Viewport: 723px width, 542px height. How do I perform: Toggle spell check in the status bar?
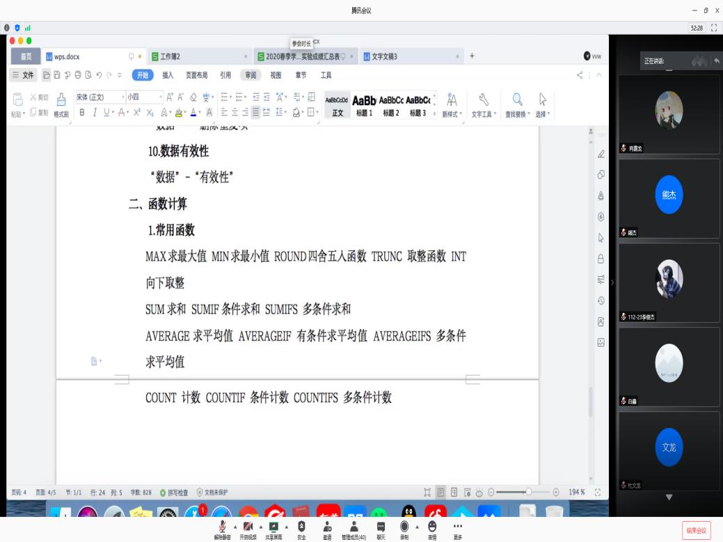tap(174, 492)
